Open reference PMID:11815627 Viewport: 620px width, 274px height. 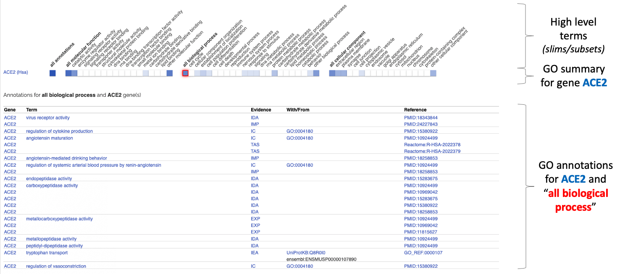(x=420, y=232)
